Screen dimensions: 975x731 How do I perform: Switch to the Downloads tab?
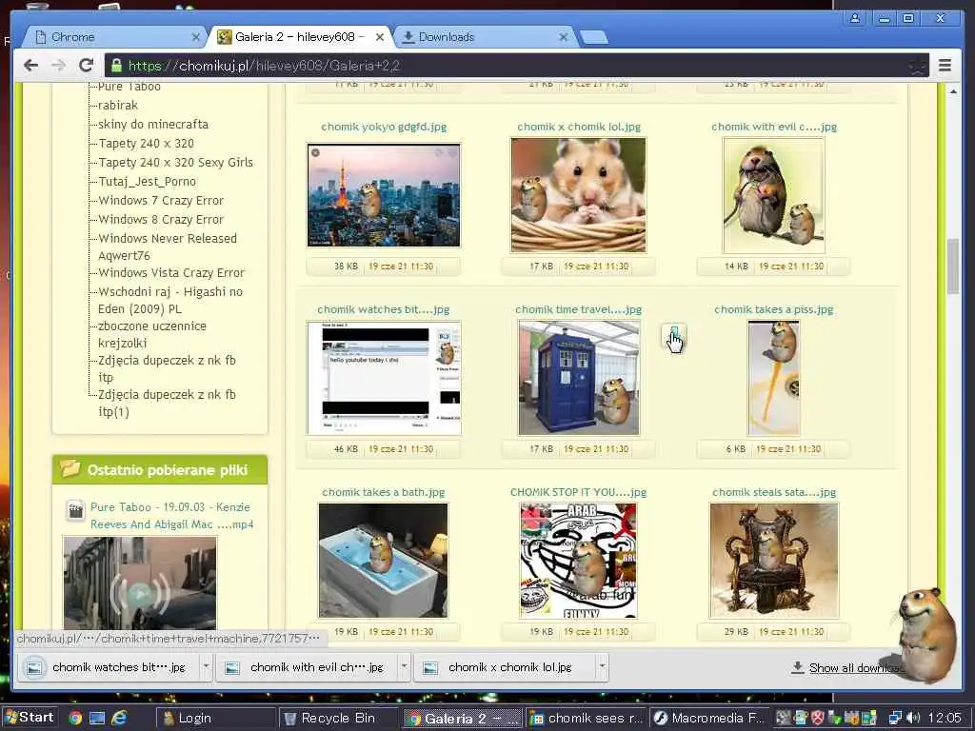coord(485,37)
